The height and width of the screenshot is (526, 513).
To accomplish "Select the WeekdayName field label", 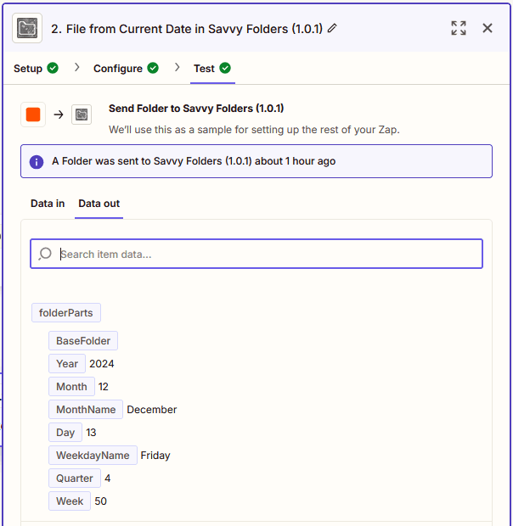I will pyautogui.click(x=93, y=456).
